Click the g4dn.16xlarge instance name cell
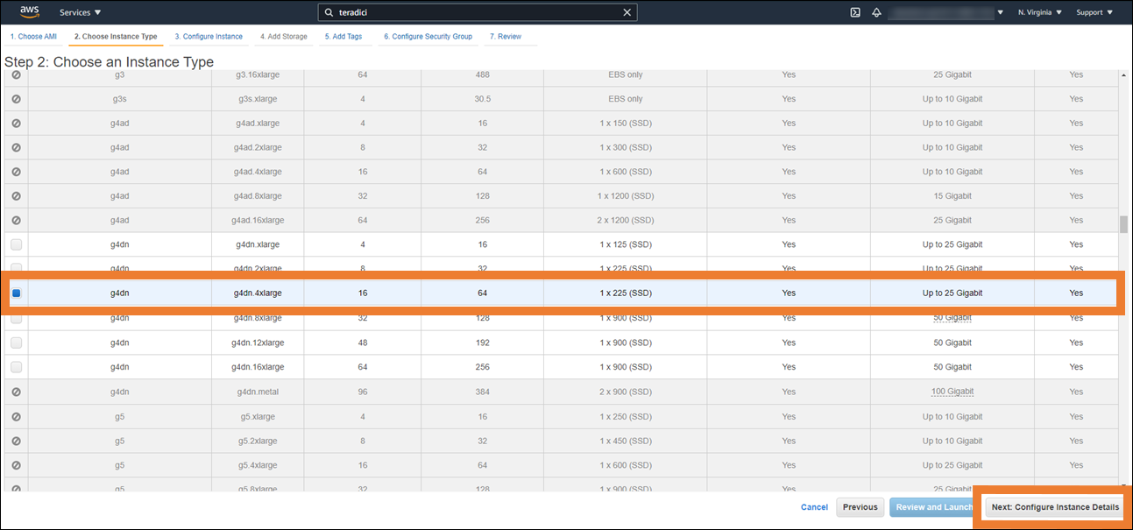This screenshot has height=530, width=1133. pyautogui.click(x=258, y=367)
